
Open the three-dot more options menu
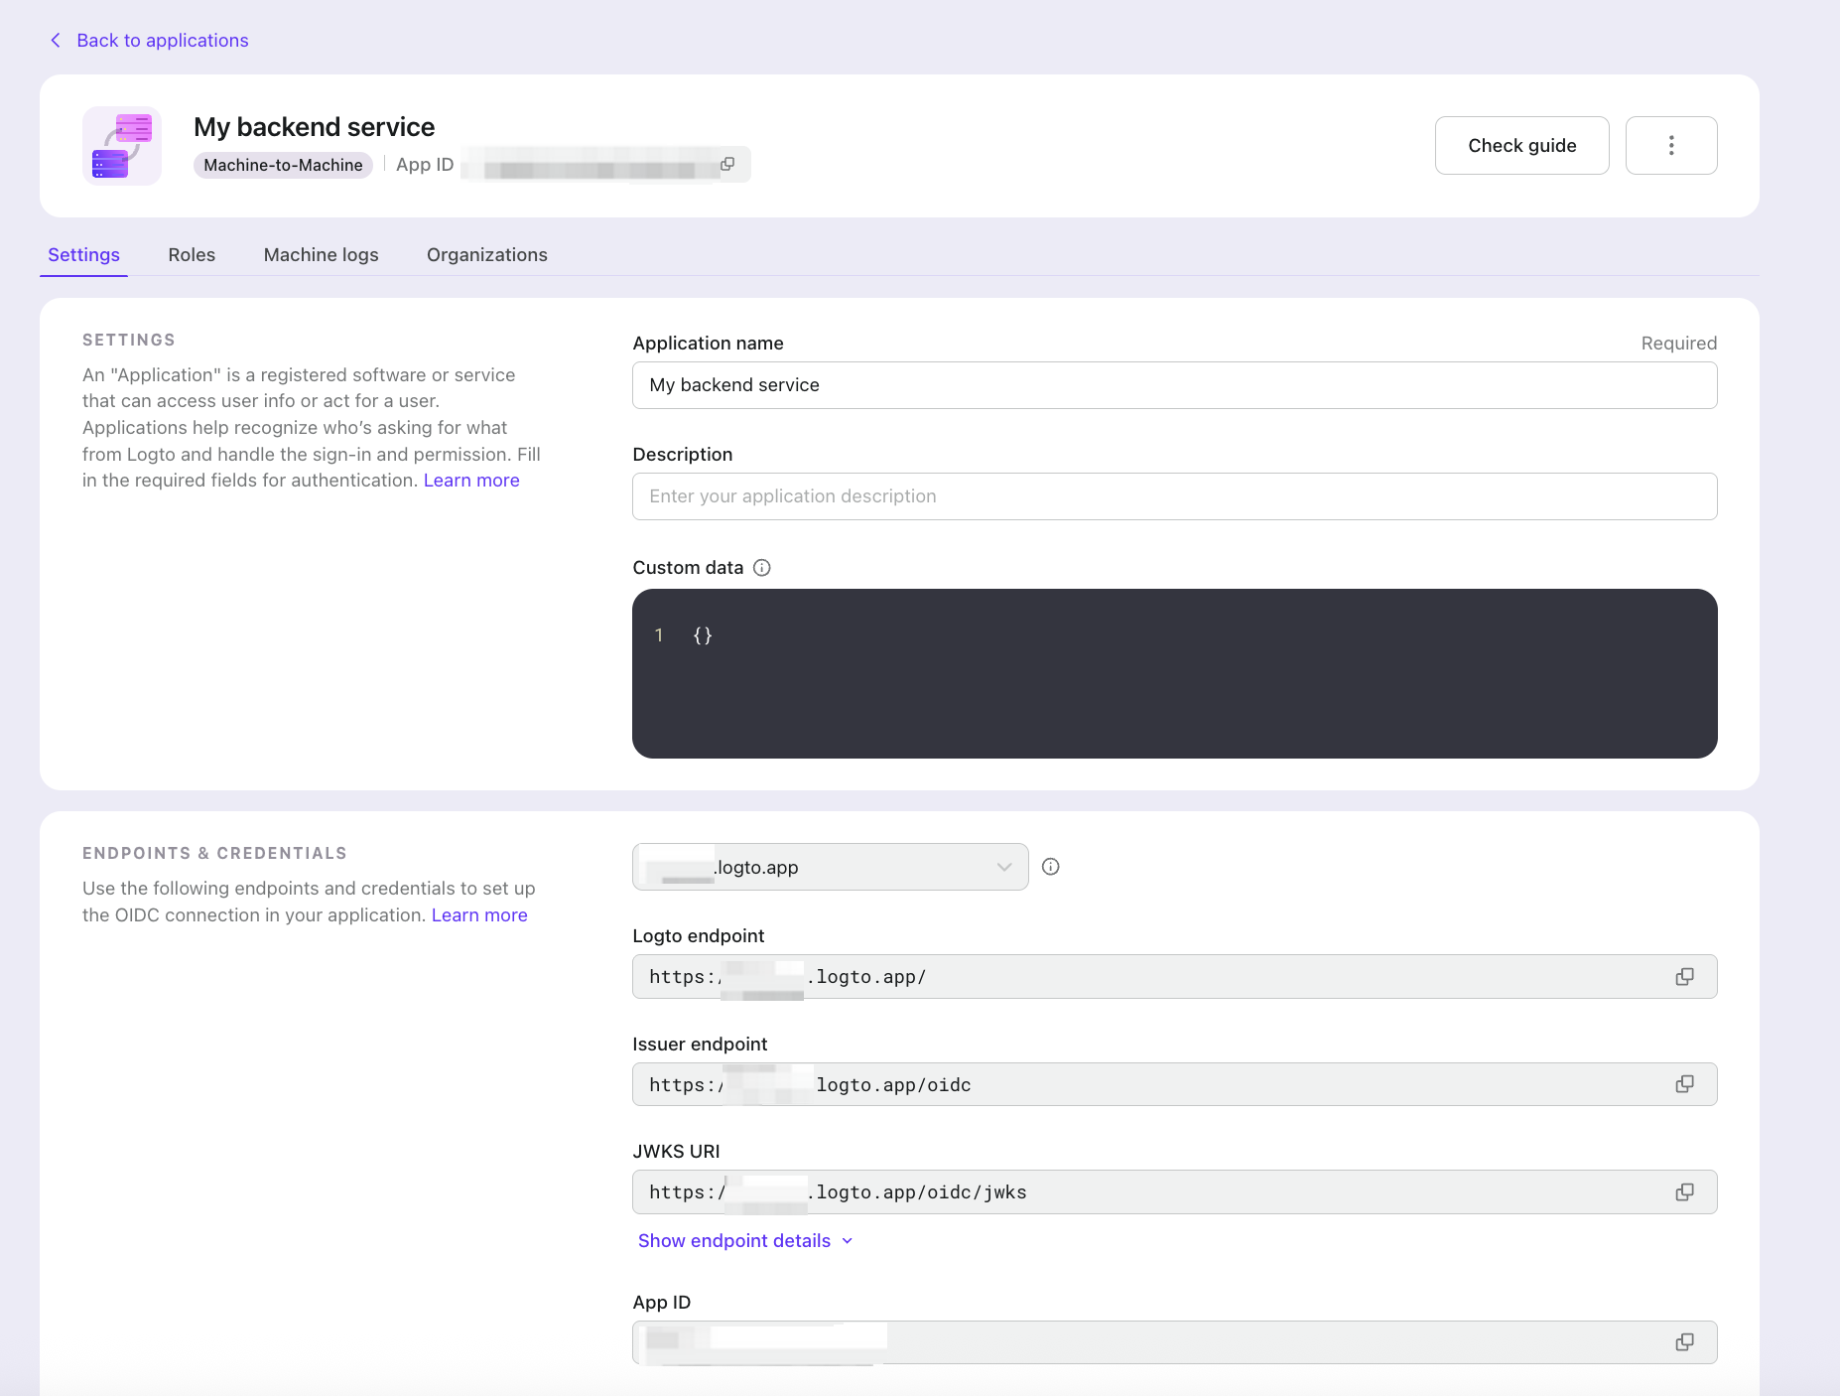coord(1670,146)
